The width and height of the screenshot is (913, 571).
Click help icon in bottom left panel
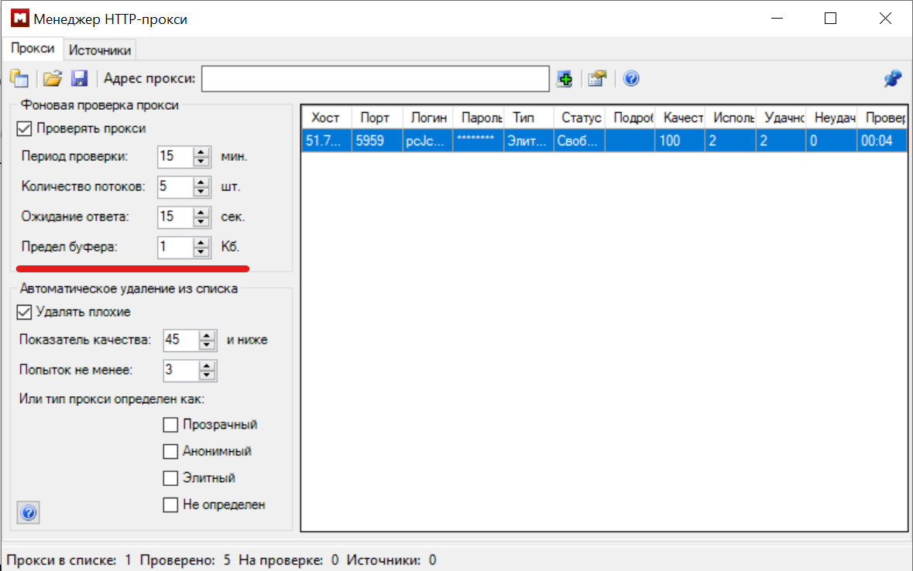pos(28,513)
